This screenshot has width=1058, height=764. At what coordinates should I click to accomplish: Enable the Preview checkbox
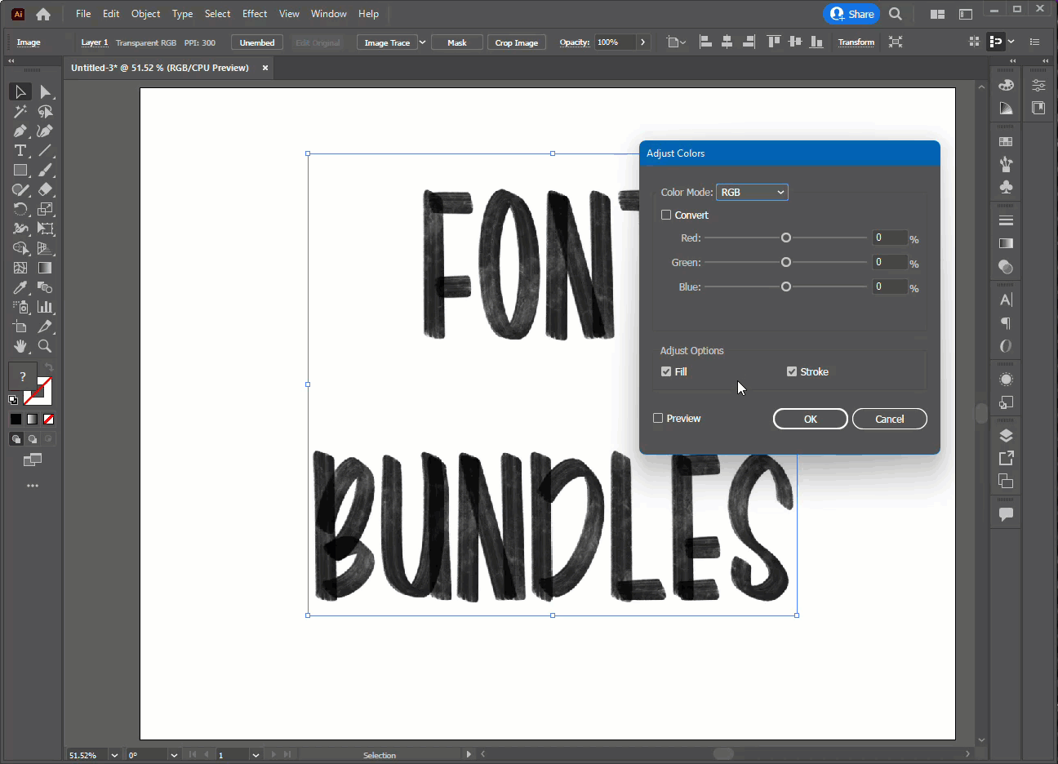click(658, 418)
